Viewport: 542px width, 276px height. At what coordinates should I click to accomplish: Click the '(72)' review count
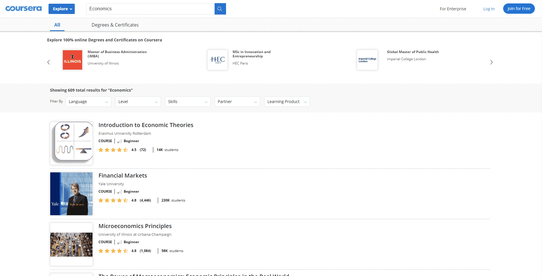pyautogui.click(x=143, y=150)
